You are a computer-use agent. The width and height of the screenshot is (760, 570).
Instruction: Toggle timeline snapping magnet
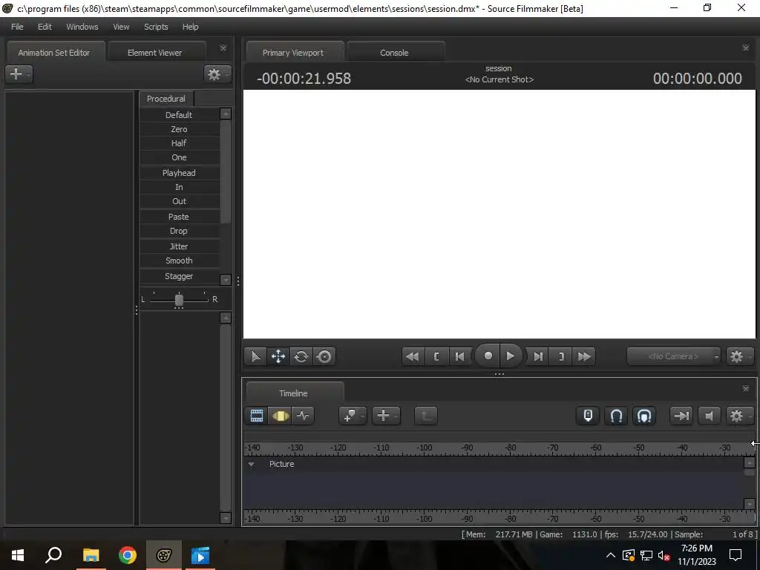(x=616, y=416)
